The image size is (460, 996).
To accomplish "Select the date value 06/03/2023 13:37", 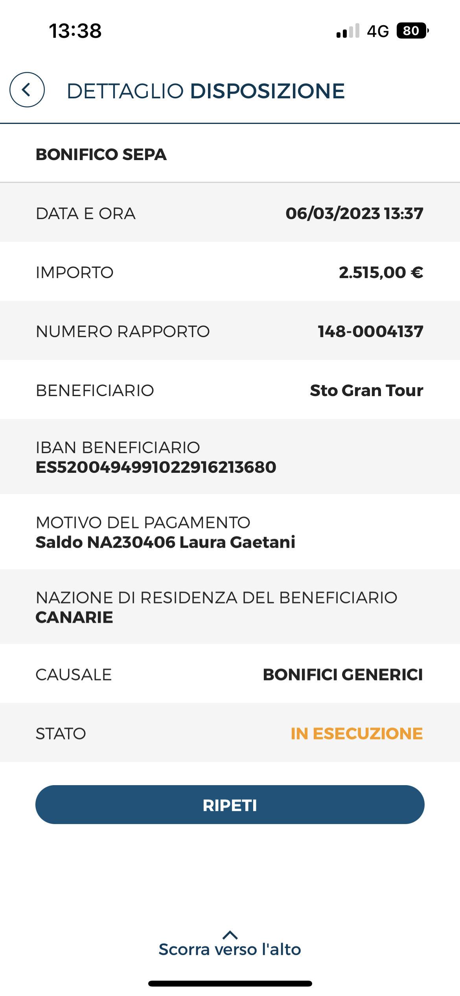I will tap(354, 213).
